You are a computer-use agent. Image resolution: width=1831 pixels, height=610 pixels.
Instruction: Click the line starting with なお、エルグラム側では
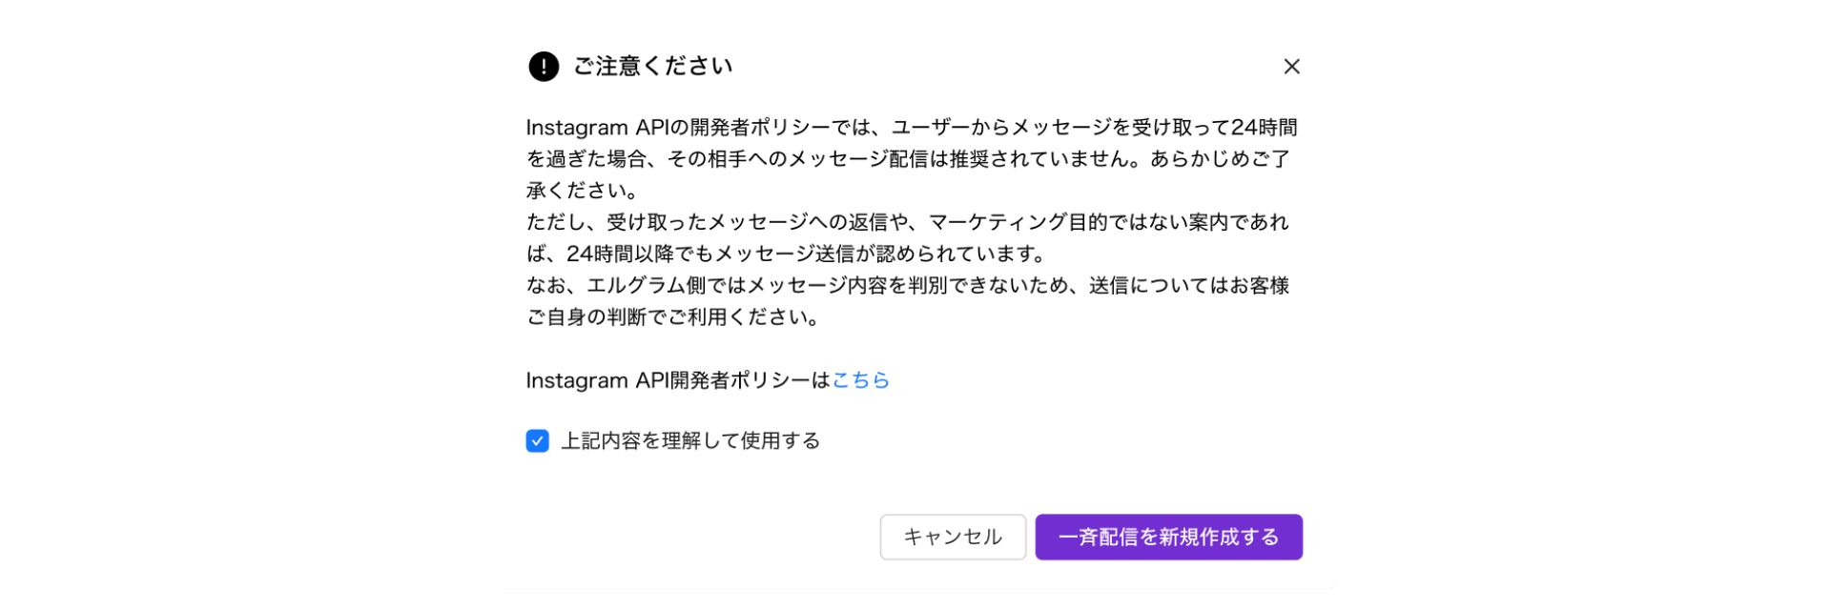pos(907,286)
